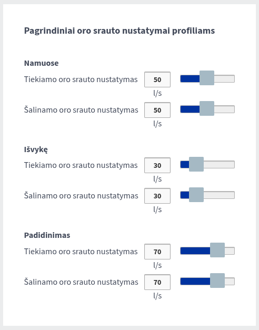Select the Padidinimas Tiekiamo oro srauto input showing 70

[157, 252]
